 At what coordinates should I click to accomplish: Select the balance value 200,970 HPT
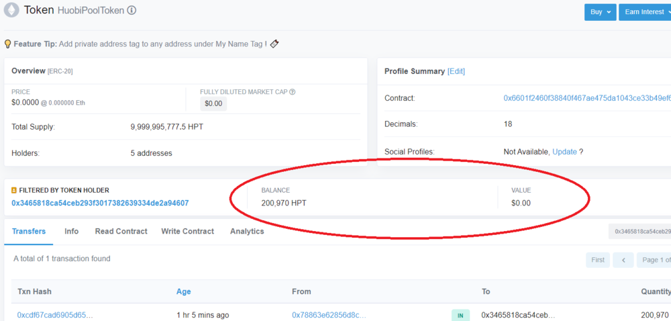pos(284,203)
